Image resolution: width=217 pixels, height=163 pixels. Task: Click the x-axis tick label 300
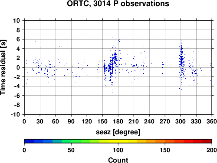(181, 121)
